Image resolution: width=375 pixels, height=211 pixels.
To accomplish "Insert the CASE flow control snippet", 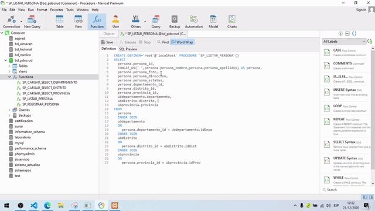I will click(346, 52).
